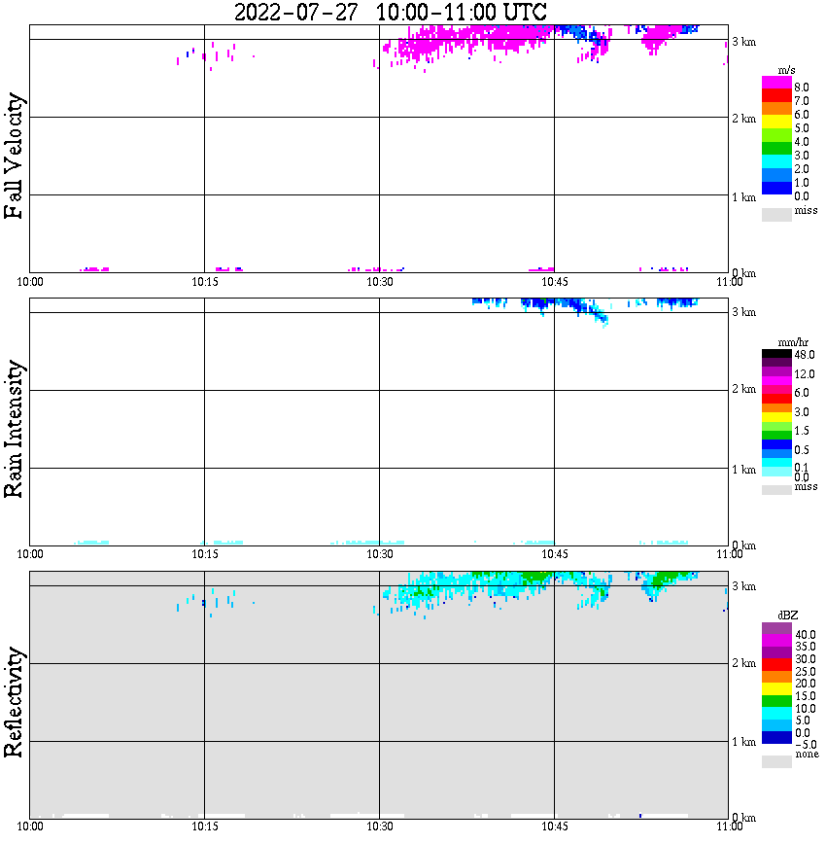Image resolution: width=826 pixels, height=844 pixels.
Task: Click the "Reflectivity" vertical axis label
Action: click(14, 702)
